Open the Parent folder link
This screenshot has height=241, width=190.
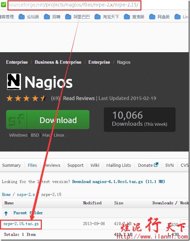coord(28,213)
